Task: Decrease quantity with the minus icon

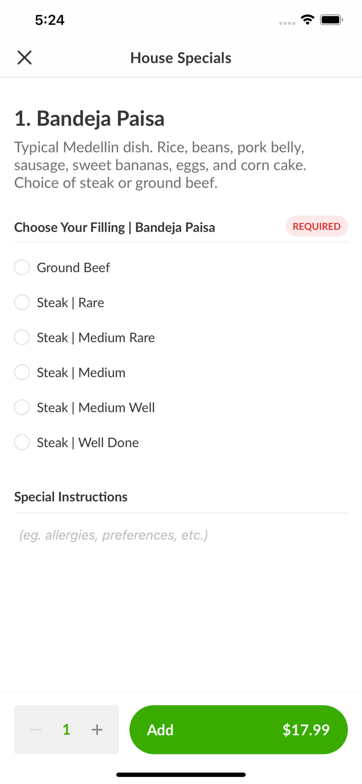Action: pos(36,730)
